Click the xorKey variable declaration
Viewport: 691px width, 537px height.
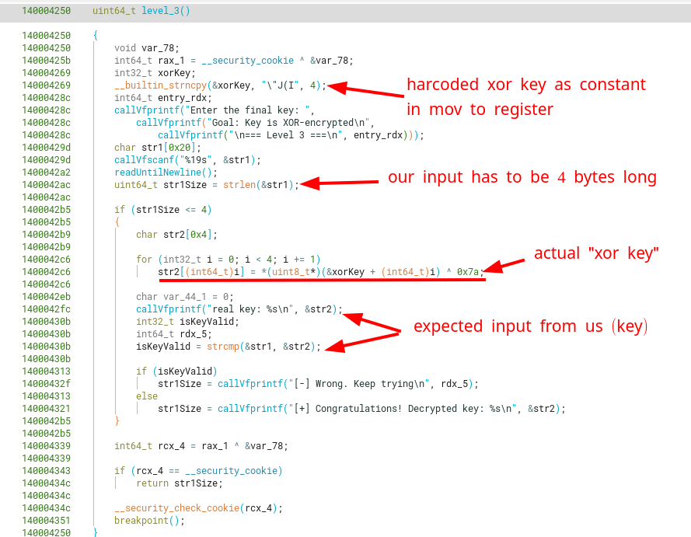click(163, 72)
